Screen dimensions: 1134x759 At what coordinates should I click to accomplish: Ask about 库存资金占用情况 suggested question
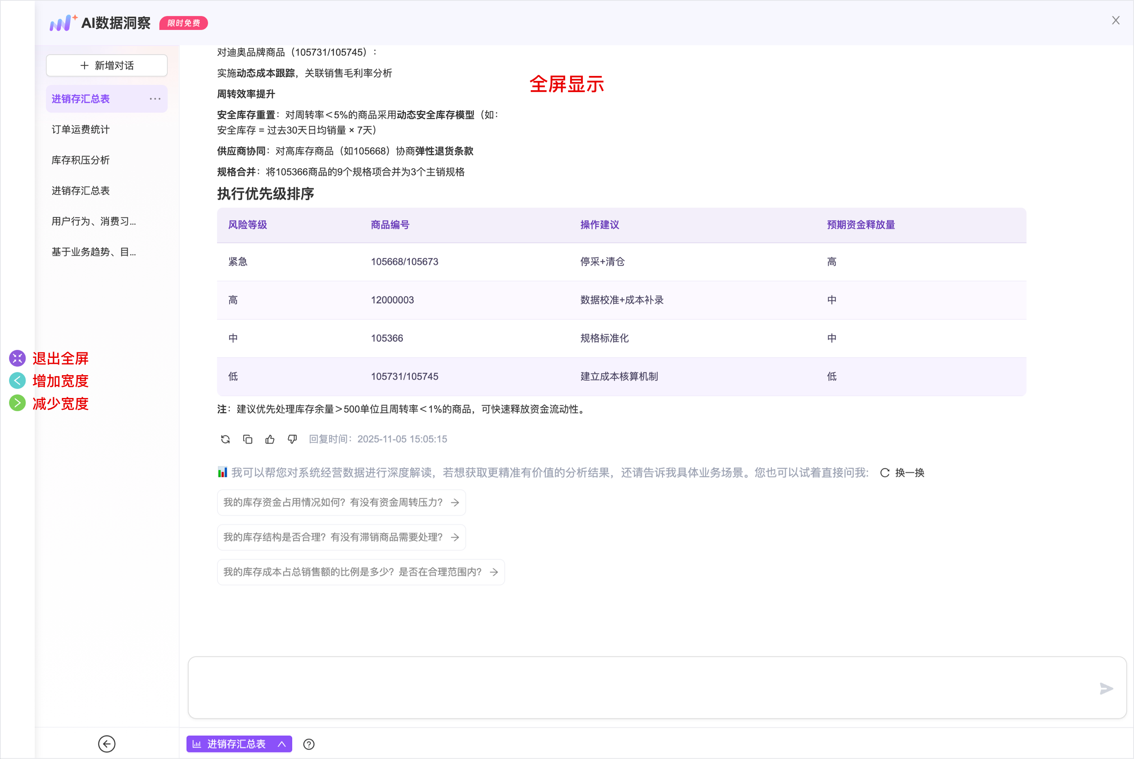[341, 502]
